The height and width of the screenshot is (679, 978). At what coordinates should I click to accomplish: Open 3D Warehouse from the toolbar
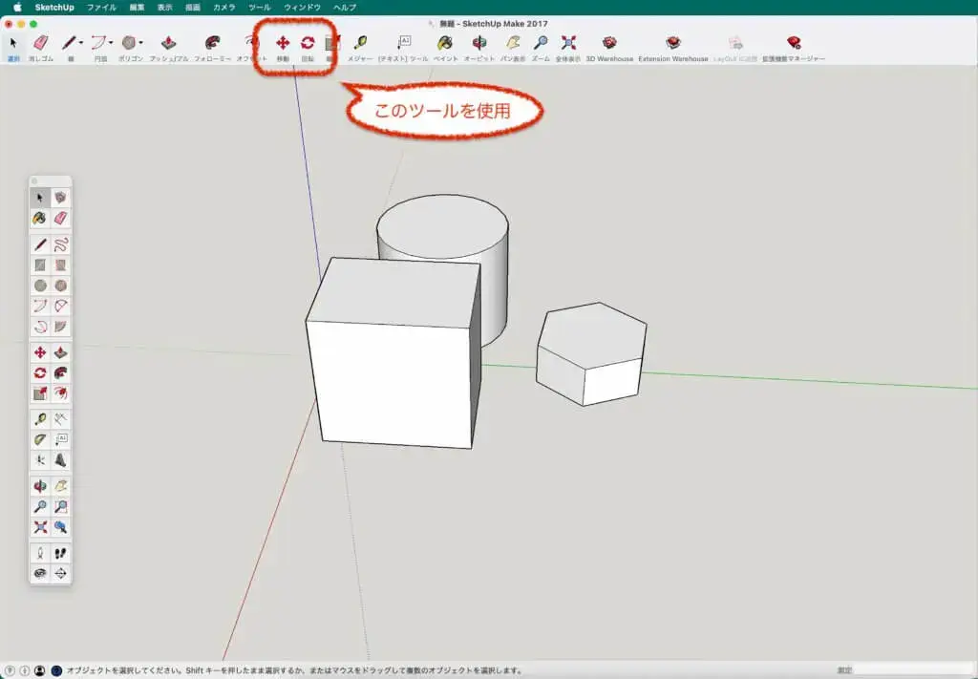pyautogui.click(x=609, y=43)
